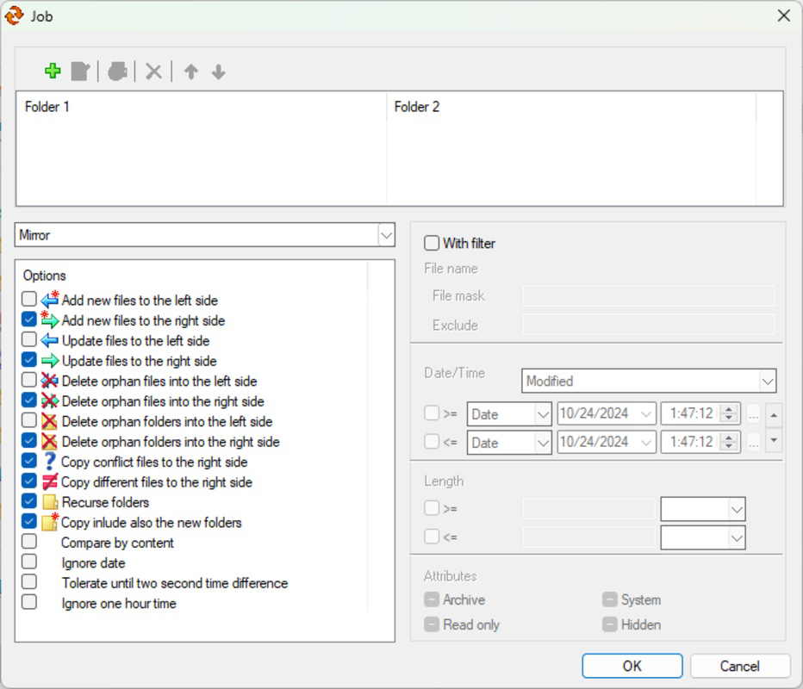Click the X delete toolbar icon
Image resolution: width=803 pixels, height=689 pixels.
click(153, 71)
